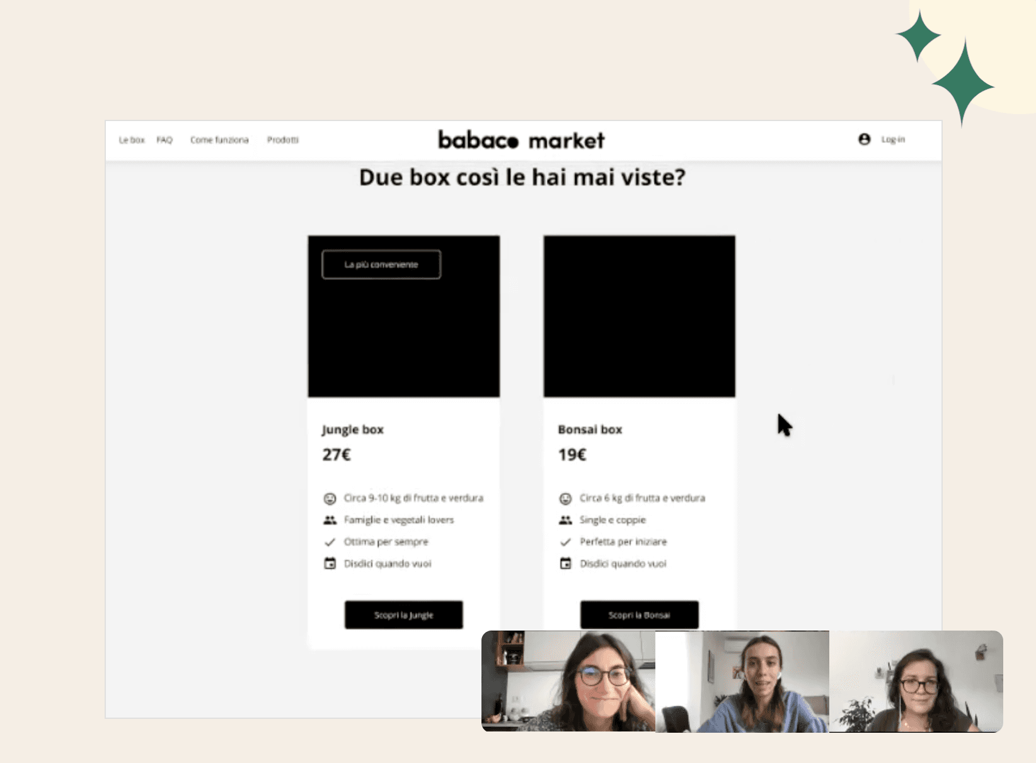
Task: Open the Bonsai box image
Action: tap(640, 317)
